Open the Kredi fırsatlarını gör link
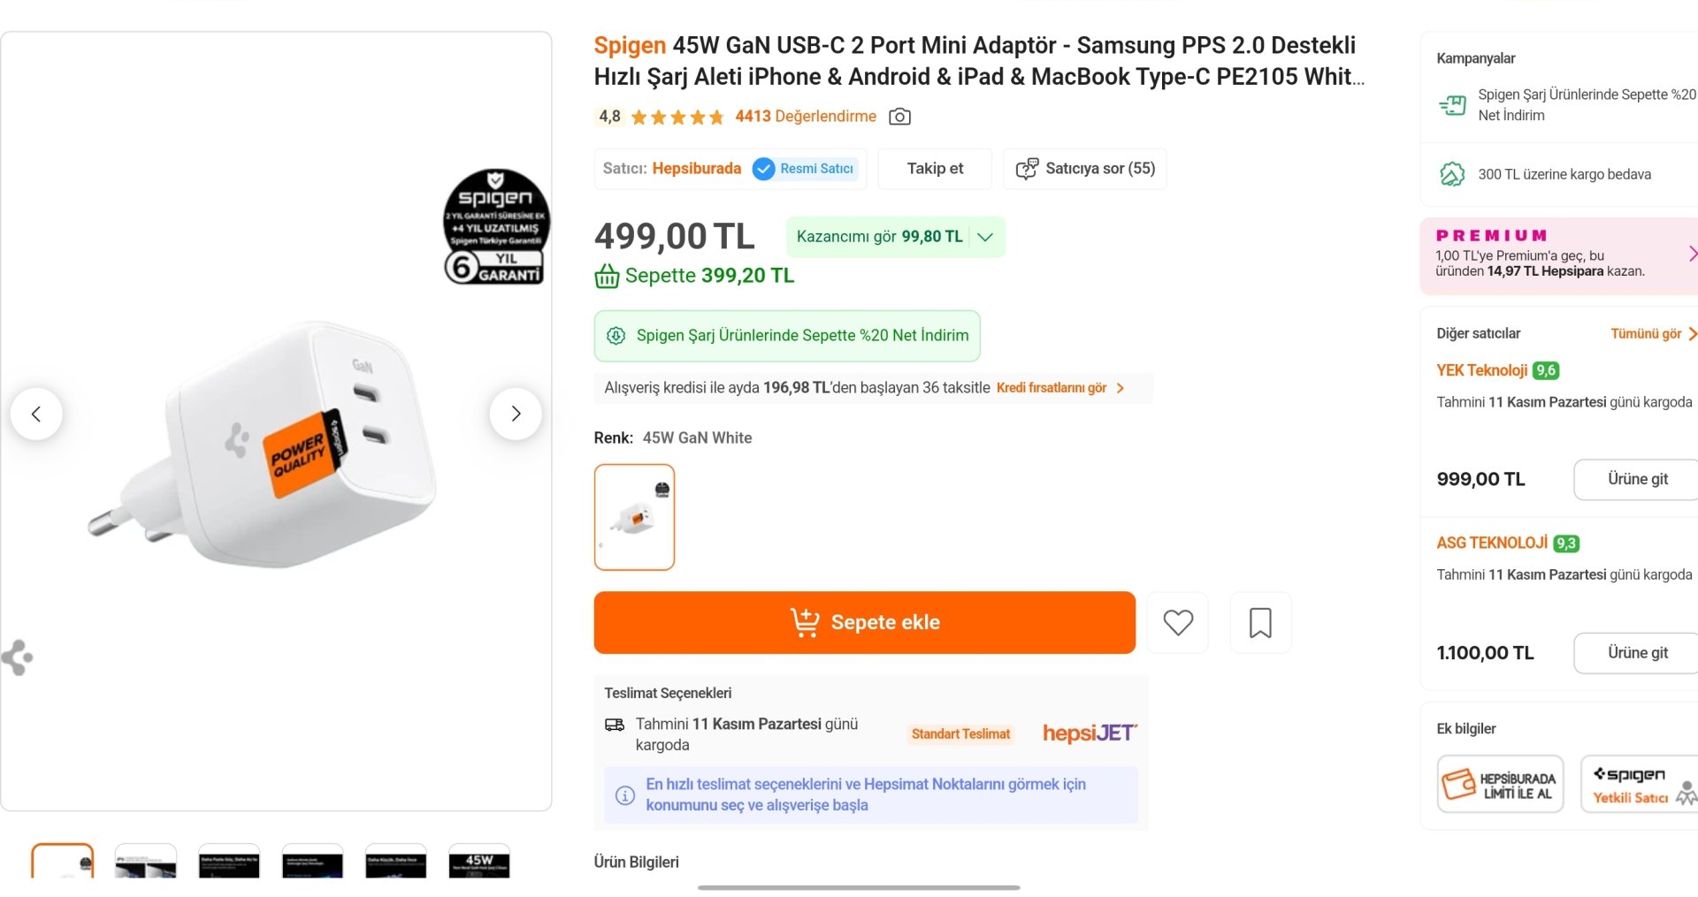 click(1059, 388)
